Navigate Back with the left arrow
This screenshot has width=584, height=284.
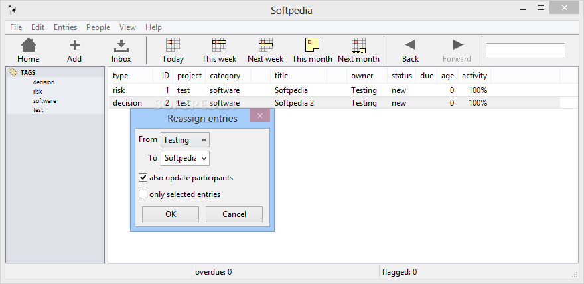click(410, 50)
